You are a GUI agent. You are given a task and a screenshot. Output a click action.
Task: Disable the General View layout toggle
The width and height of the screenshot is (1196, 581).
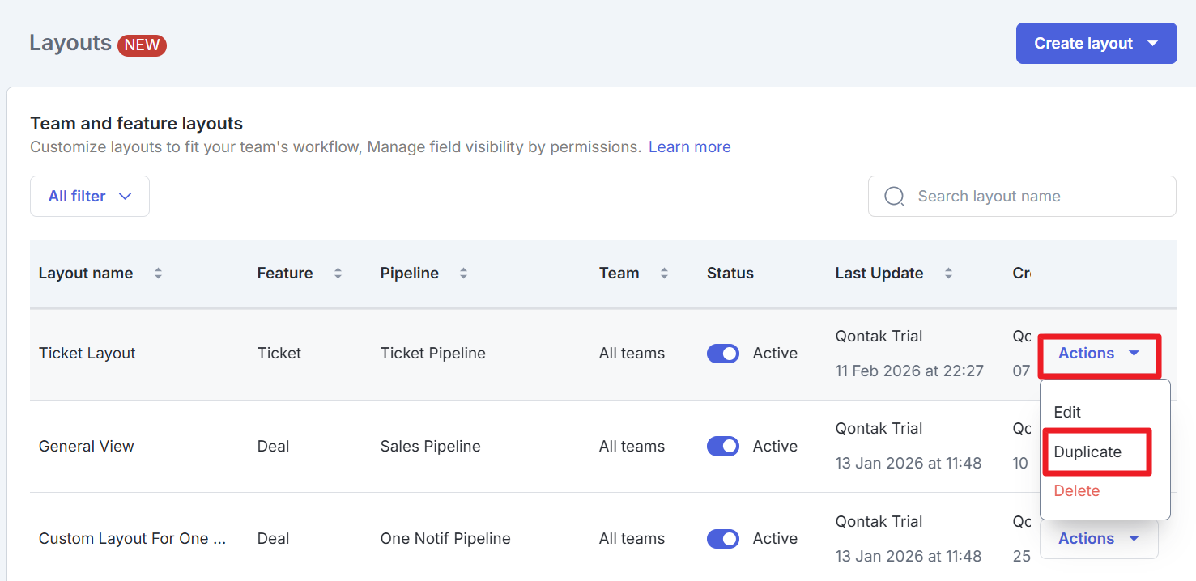pos(722,447)
